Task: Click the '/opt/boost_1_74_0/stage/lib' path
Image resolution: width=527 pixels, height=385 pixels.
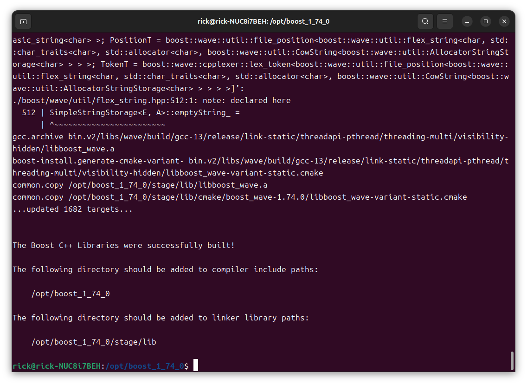Action: (94, 342)
